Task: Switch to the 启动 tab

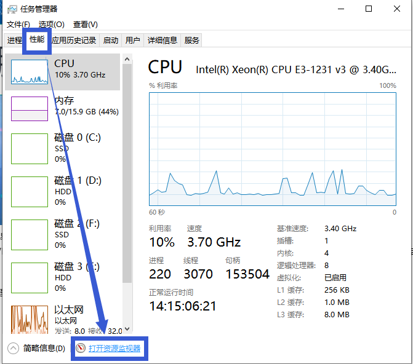Action: [110, 41]
